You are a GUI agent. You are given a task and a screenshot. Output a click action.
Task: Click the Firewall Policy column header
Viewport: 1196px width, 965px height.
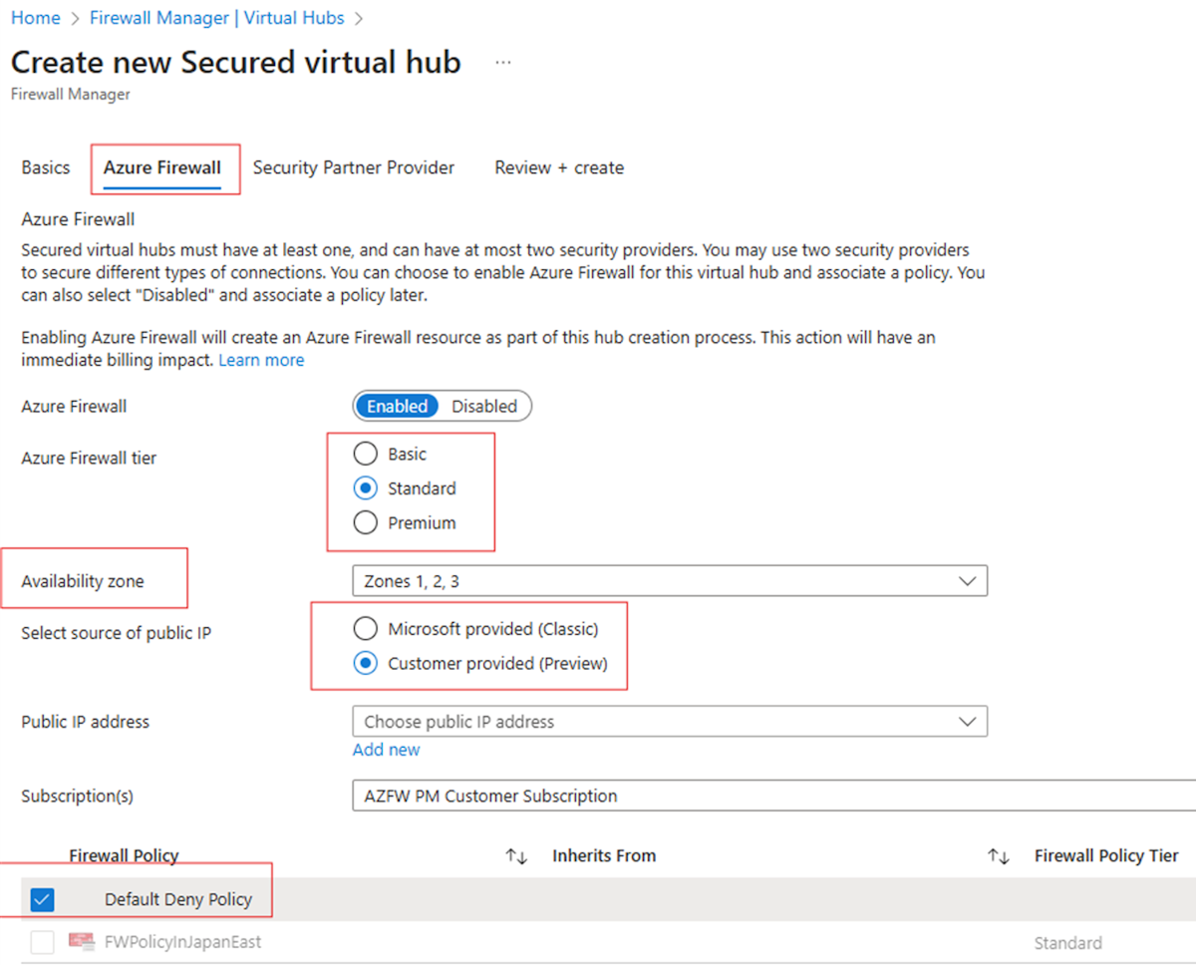tap(124, 855)
